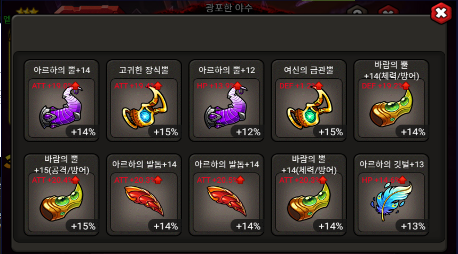Choose the 아르하의 뿔+12 item with HP bonus

click(226, 101)
